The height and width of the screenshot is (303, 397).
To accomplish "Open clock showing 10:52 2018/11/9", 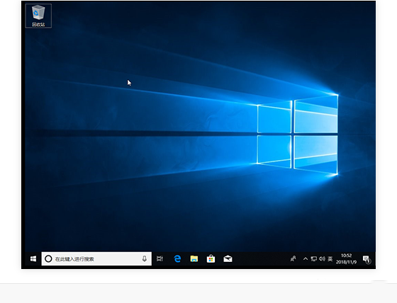I will (x=346, y=258).
